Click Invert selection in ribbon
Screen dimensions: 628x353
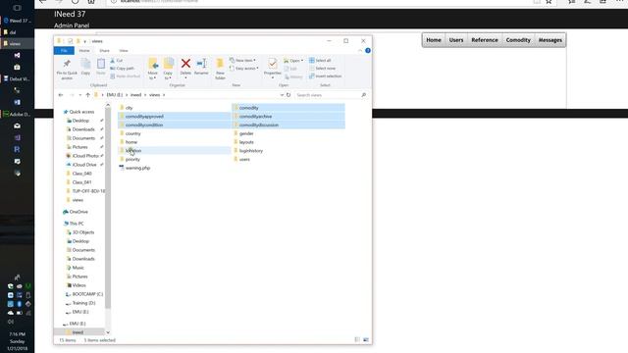click(325, 76)
